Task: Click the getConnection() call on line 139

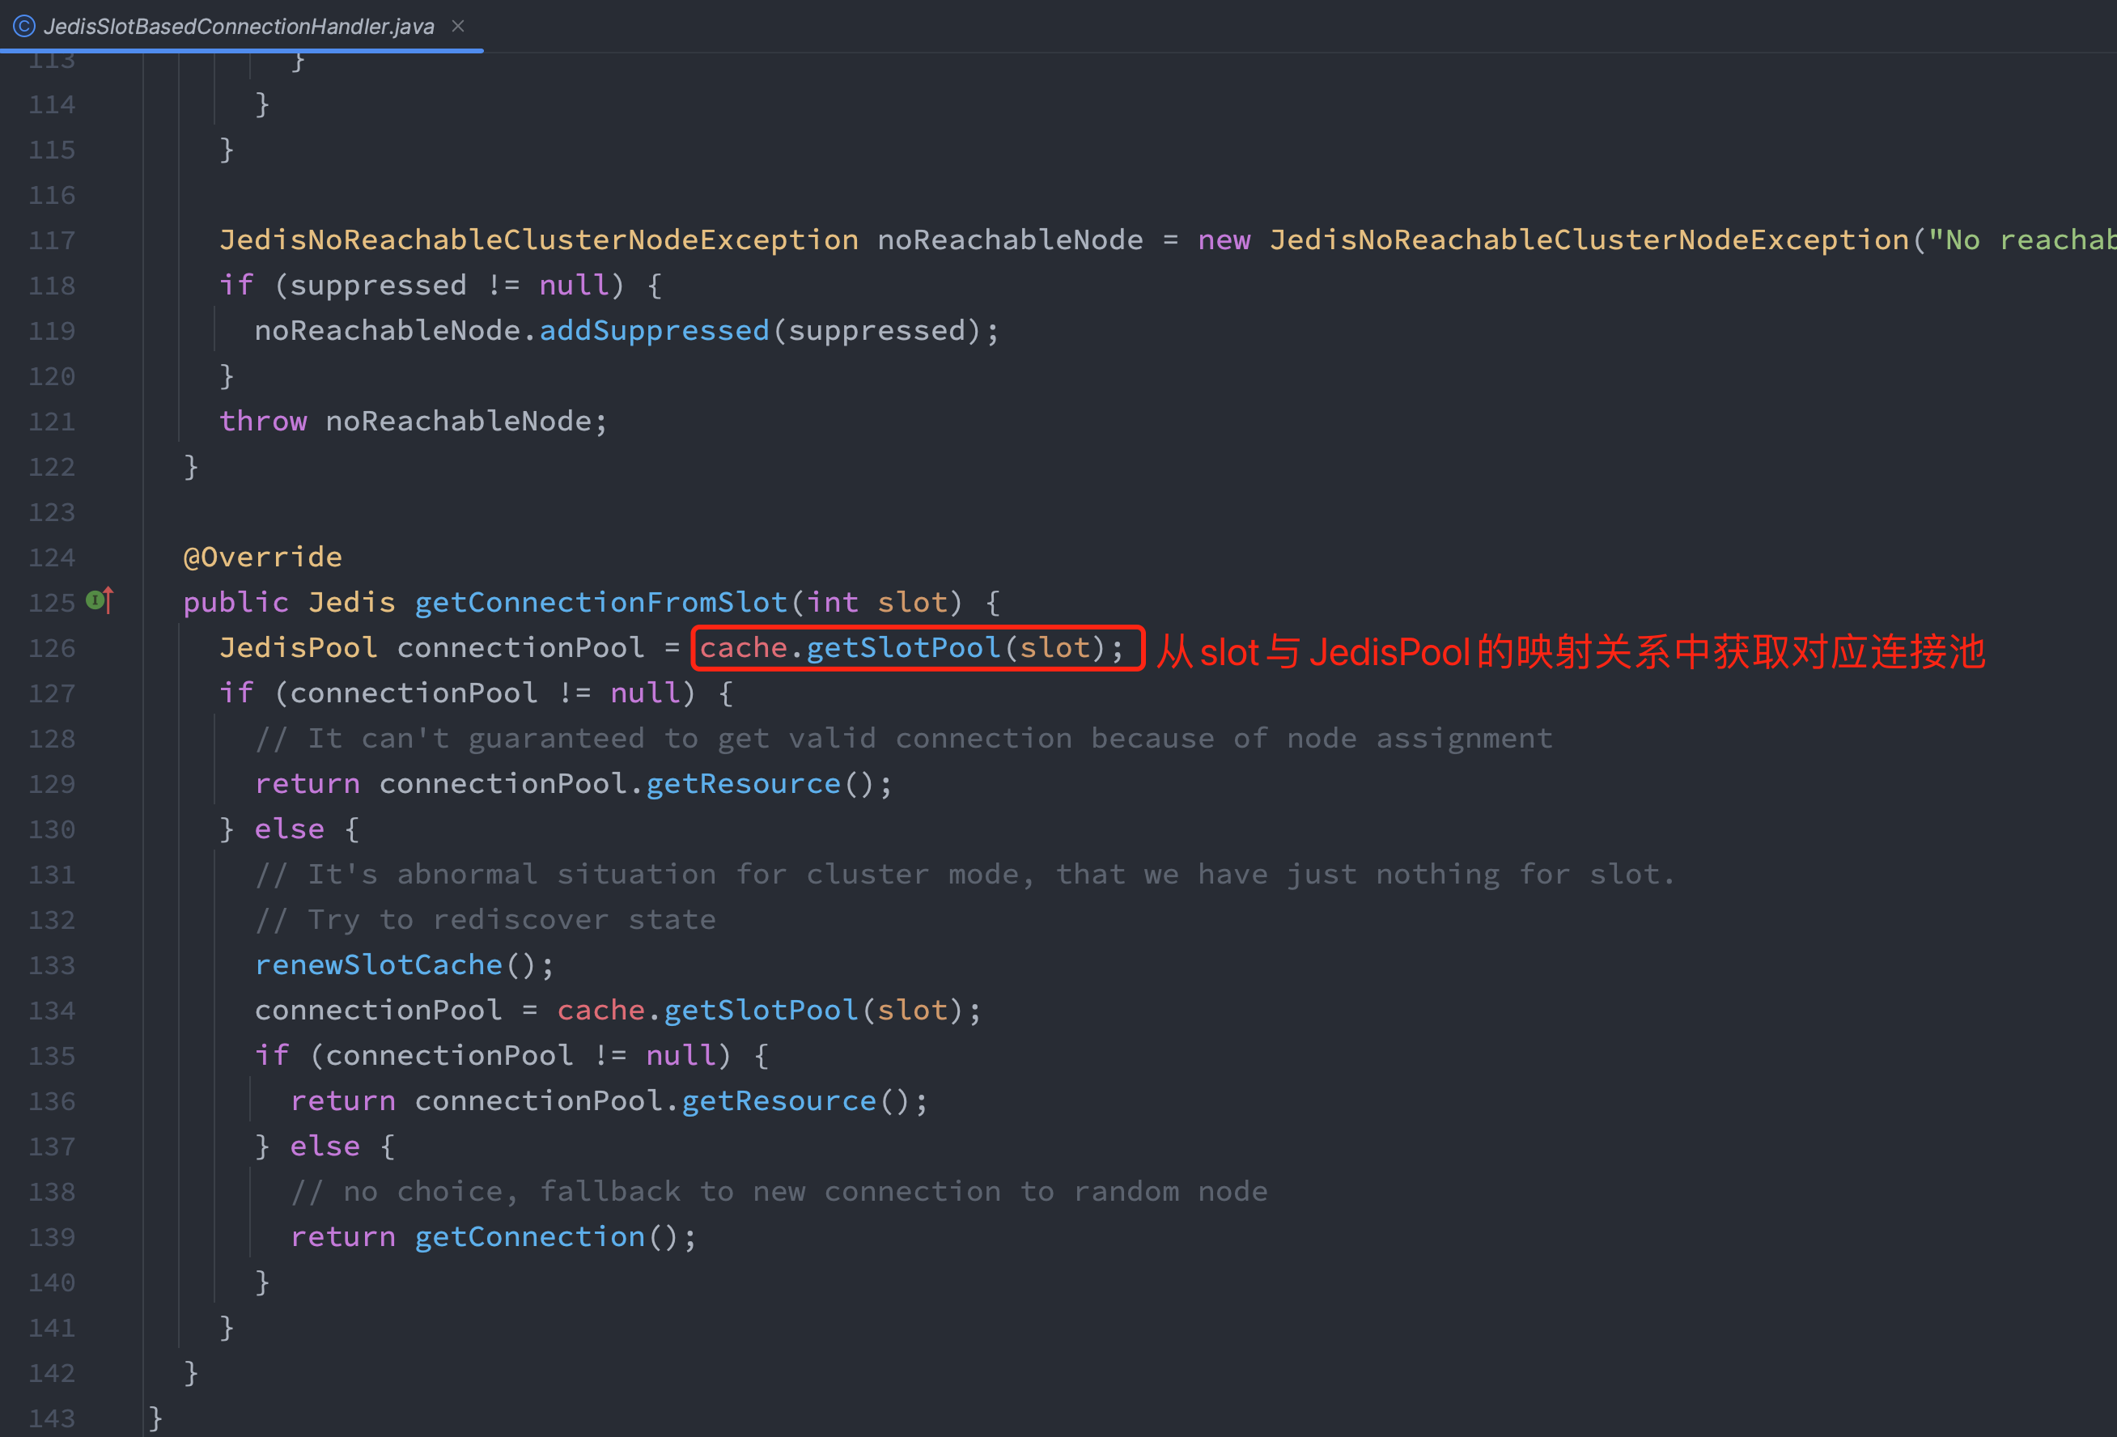Action: [x=529, y=1236]
